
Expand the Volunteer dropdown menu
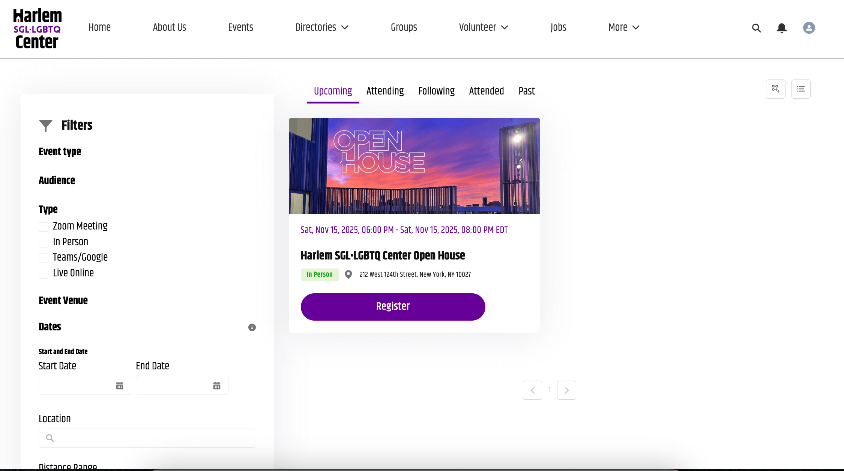coord(484,27)
